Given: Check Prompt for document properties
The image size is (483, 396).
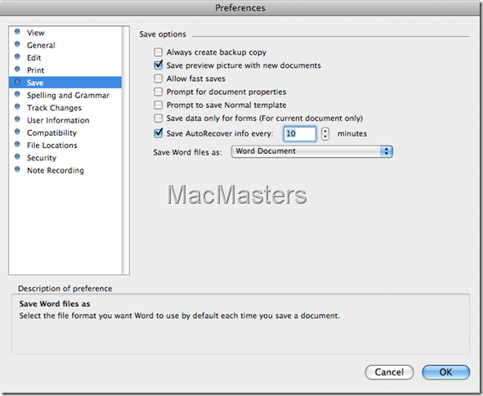Looking at the screenshot, I should (x=159, y=92).
